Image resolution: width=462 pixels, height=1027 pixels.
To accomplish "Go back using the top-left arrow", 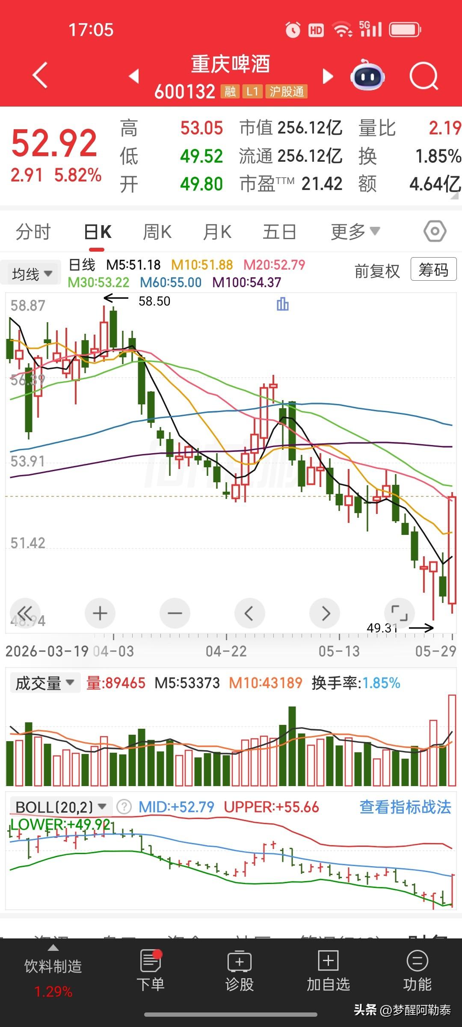I will click(40, 75).
